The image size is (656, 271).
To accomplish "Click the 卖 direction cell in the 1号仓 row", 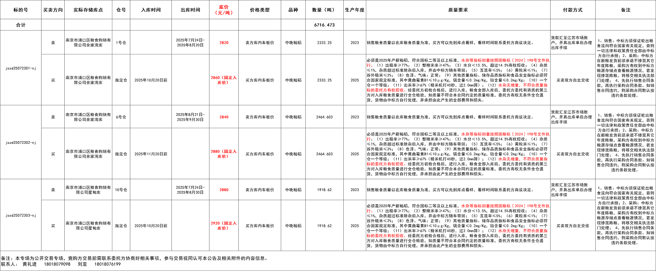I will coord(53,42).
